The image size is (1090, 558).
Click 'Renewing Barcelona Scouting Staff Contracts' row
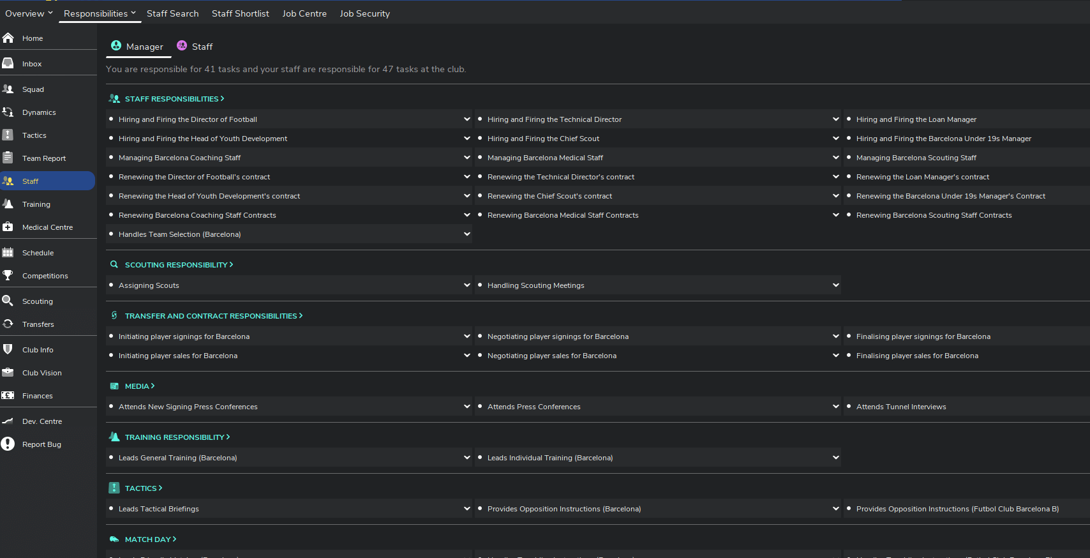tap(967, 215)
